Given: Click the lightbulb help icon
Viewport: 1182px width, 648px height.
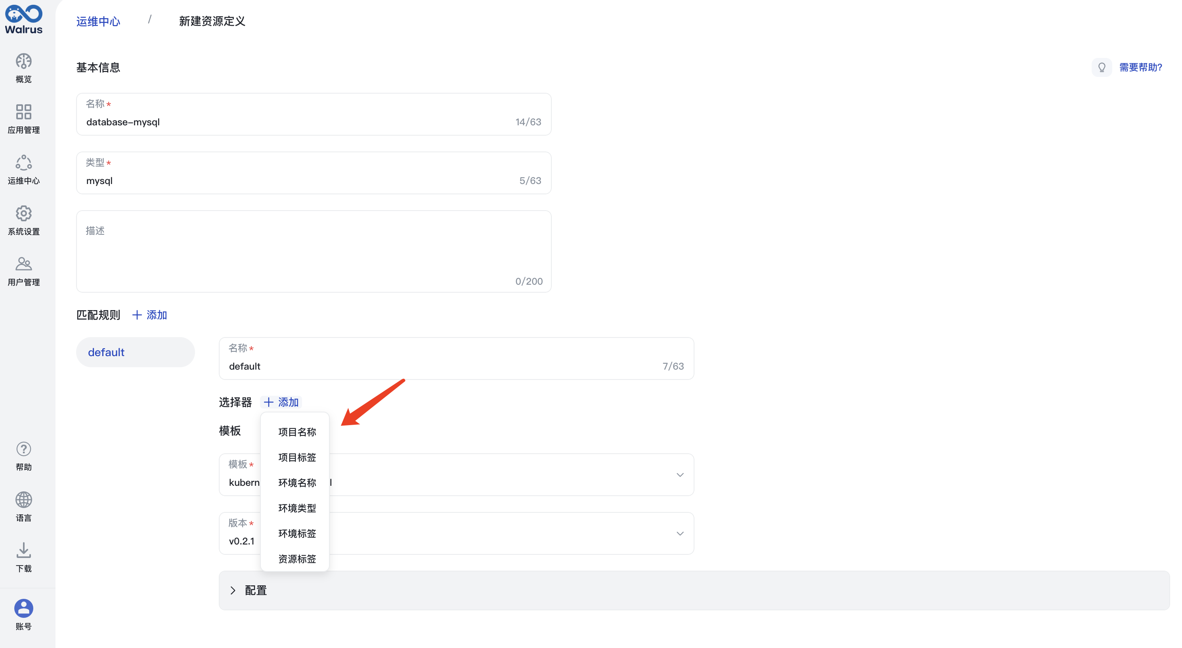Looking at the screenshot, I should coord(1101,67).
